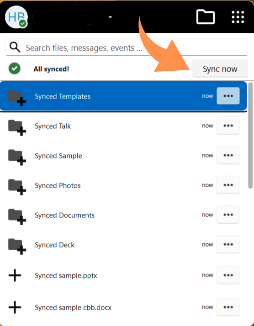Open more options for Synced Talk
Image resolution: width=254 pixels, height=326 pixels.
point(228,126)
